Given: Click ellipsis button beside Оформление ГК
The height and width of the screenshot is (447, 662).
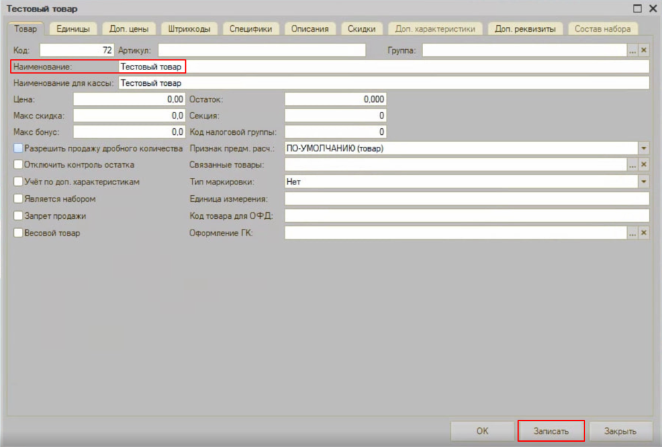Looking at the screenshot, I should (x=632, y=233).
